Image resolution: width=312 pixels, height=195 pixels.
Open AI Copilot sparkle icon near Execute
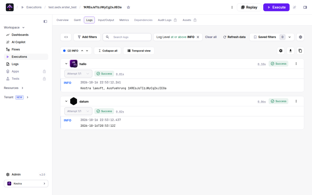coord(295,7)
